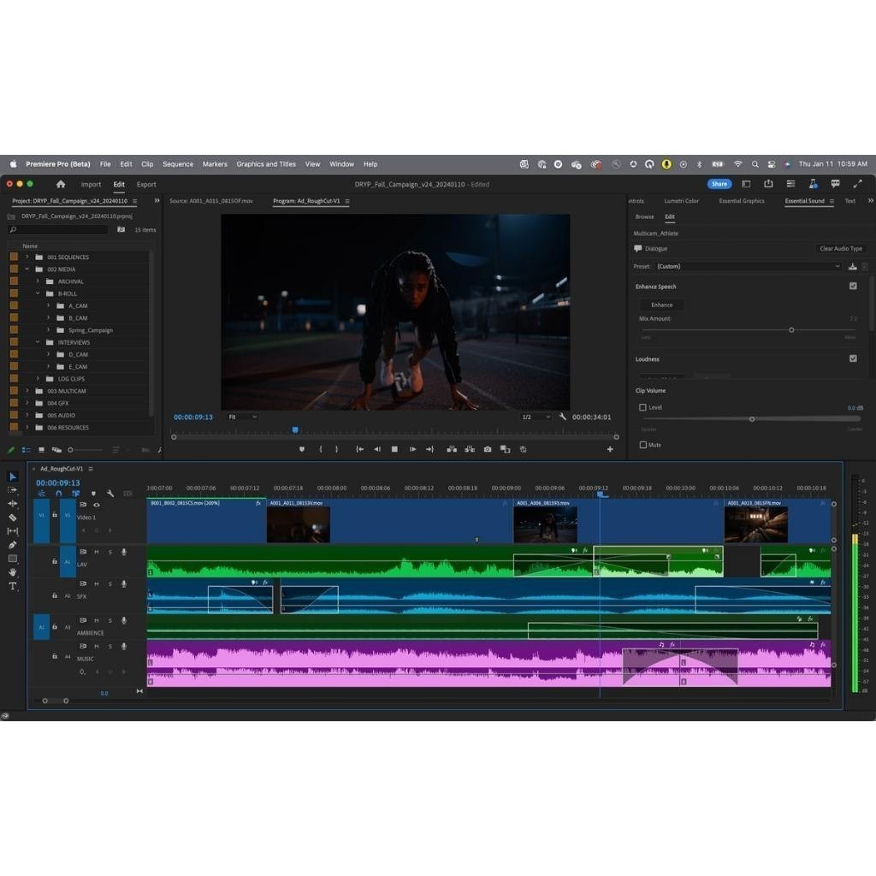Open the Fit zoom level dropdown

point(243,417)
